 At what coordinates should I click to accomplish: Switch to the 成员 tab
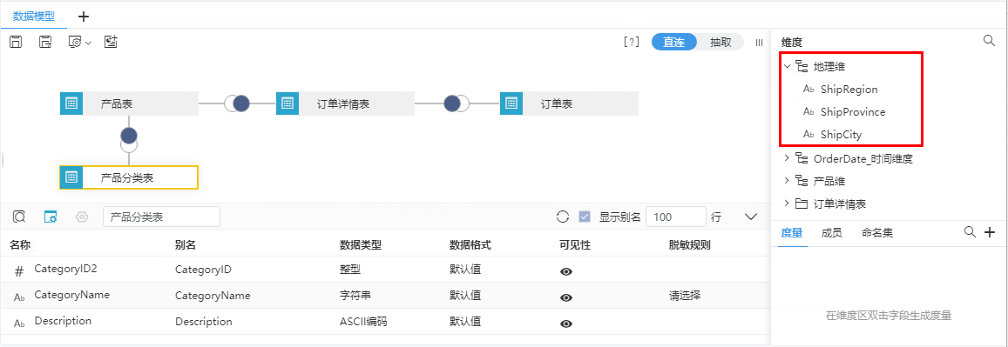[x=832, y=233]
